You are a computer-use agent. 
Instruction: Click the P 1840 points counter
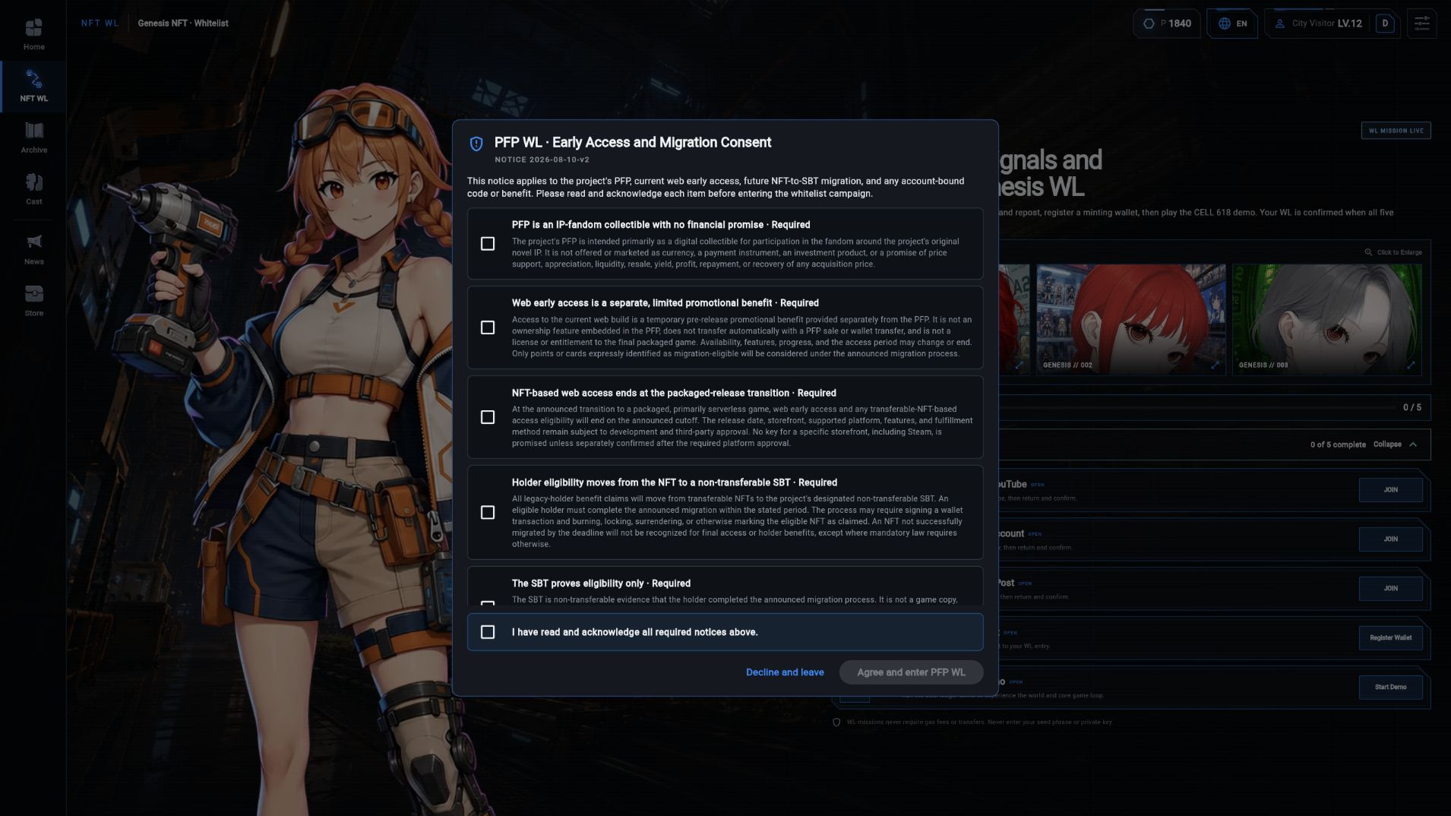[1167, 24]
